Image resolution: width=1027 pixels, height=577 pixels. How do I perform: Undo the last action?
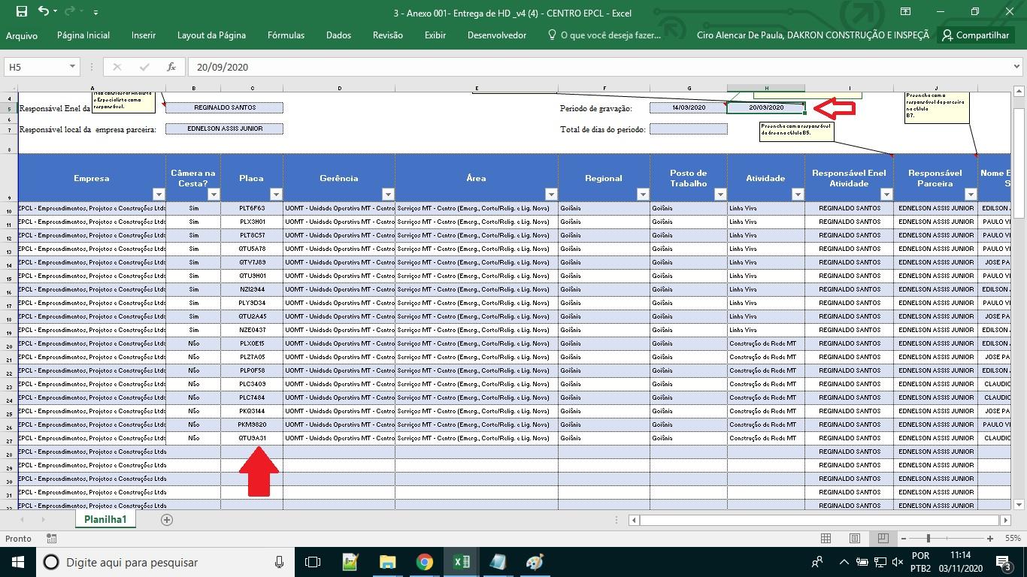(x=43, y=12)
